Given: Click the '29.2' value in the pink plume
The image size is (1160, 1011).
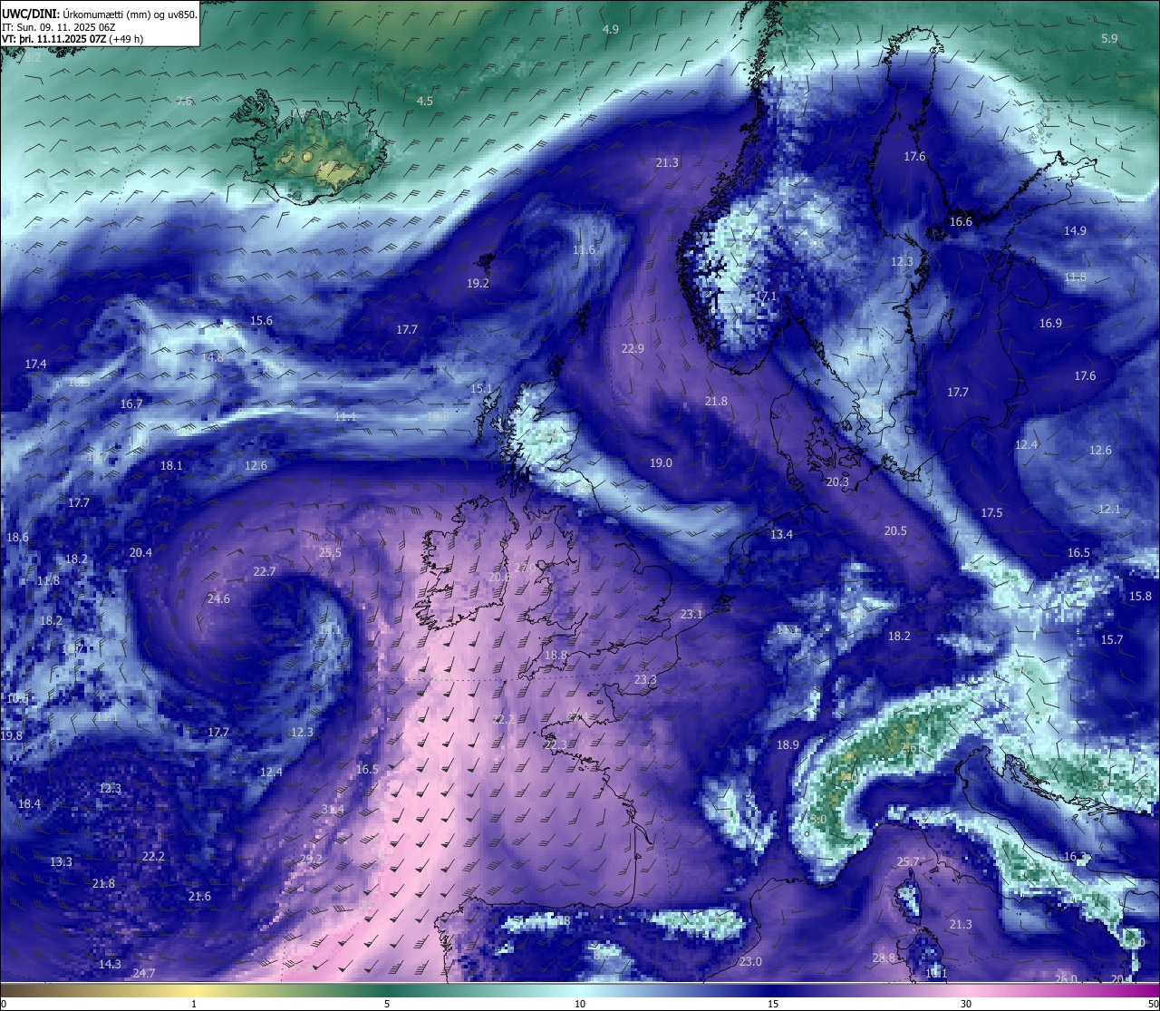Looking at the screenshot, I should point(311,859).
